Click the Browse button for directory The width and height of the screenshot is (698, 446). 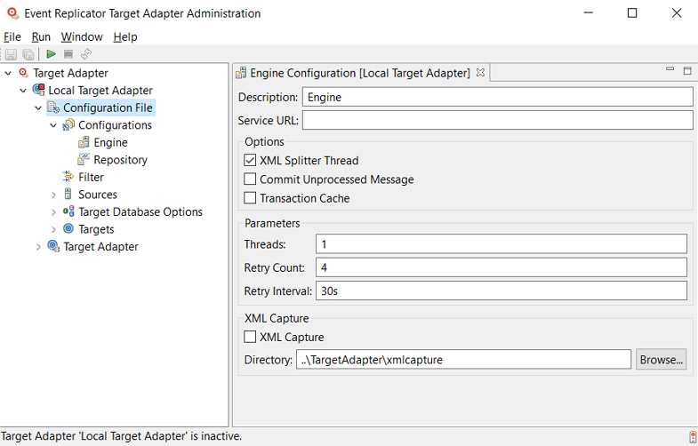point(661,360)
